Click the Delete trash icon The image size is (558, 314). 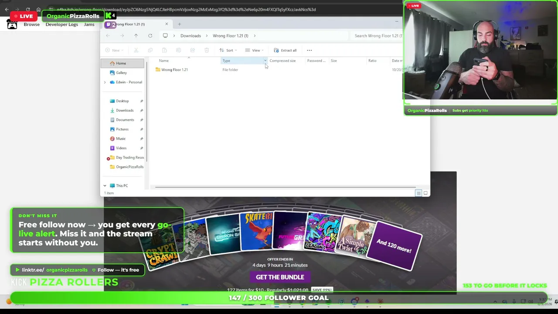(207, 50)
